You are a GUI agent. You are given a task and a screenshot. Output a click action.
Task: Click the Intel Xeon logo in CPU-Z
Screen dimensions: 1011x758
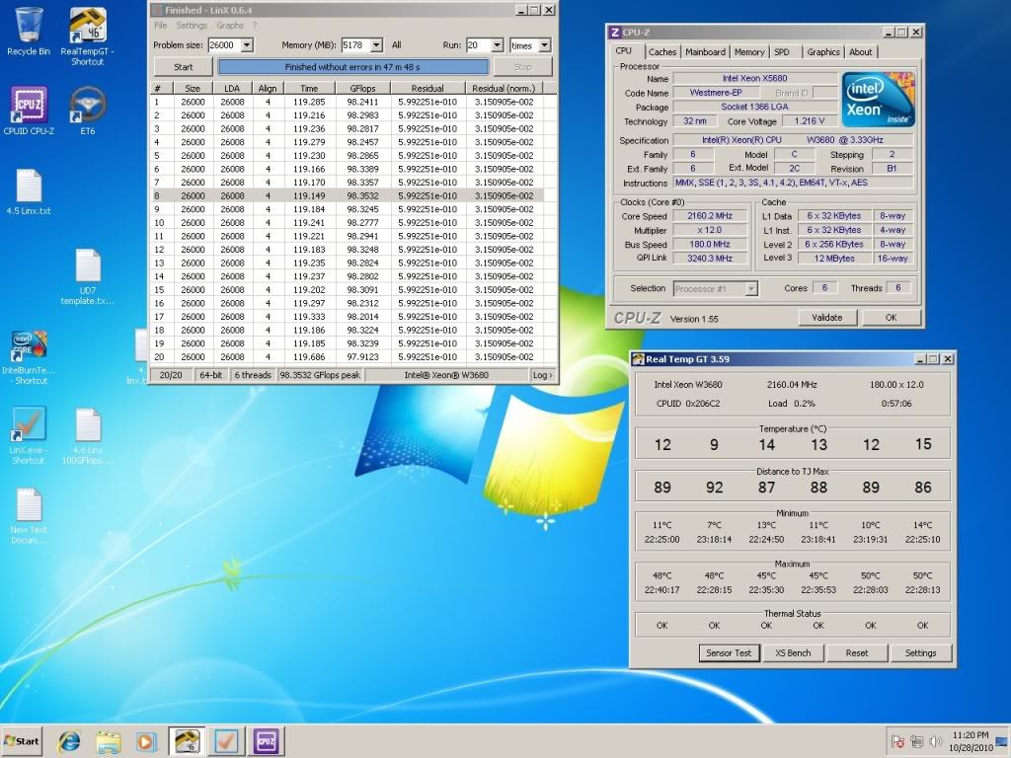878,99
